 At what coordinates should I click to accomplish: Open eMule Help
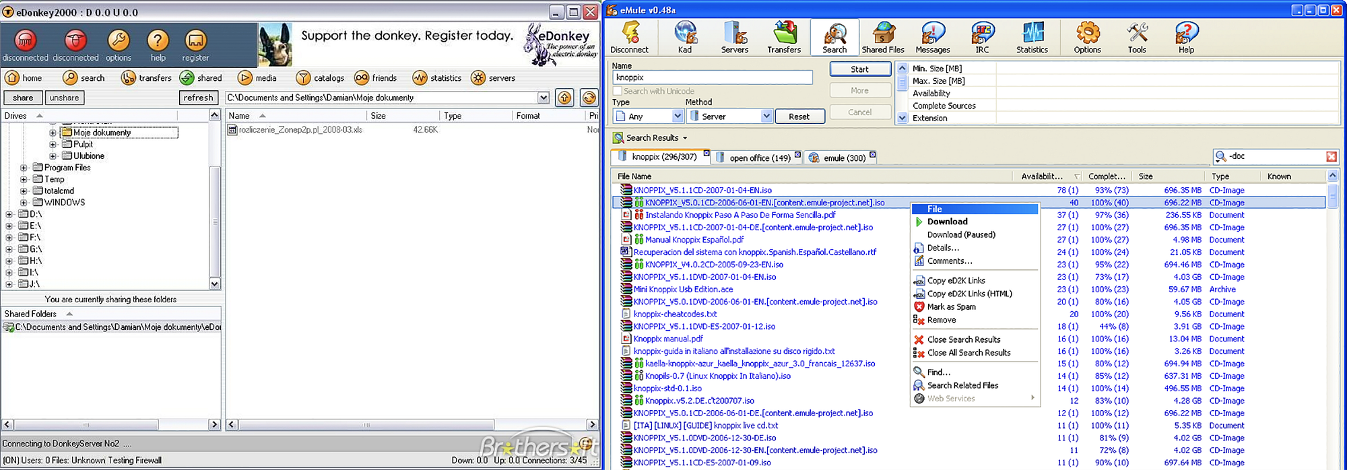point(1186,37)
